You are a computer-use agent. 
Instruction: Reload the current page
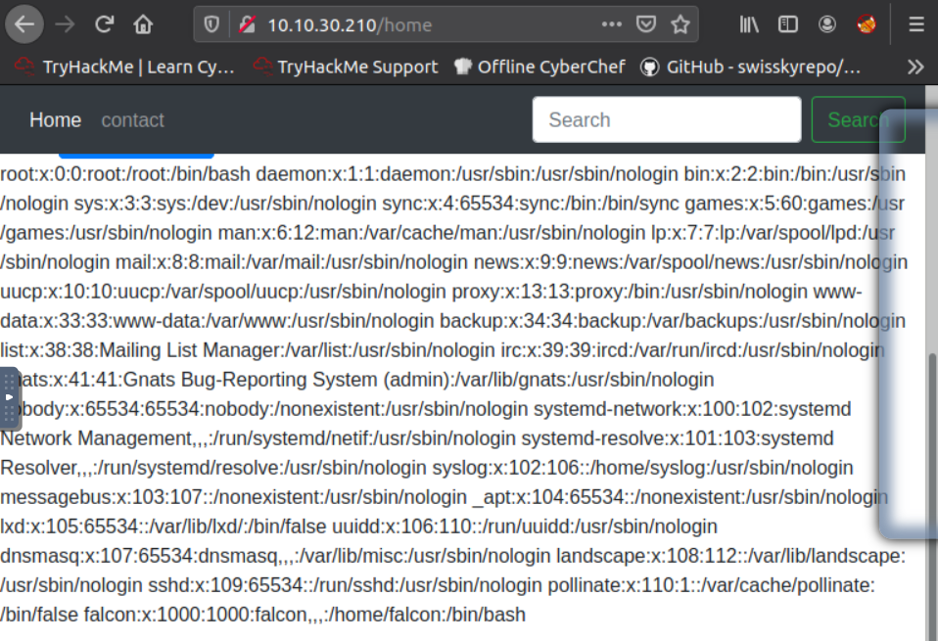coord(104,24)
